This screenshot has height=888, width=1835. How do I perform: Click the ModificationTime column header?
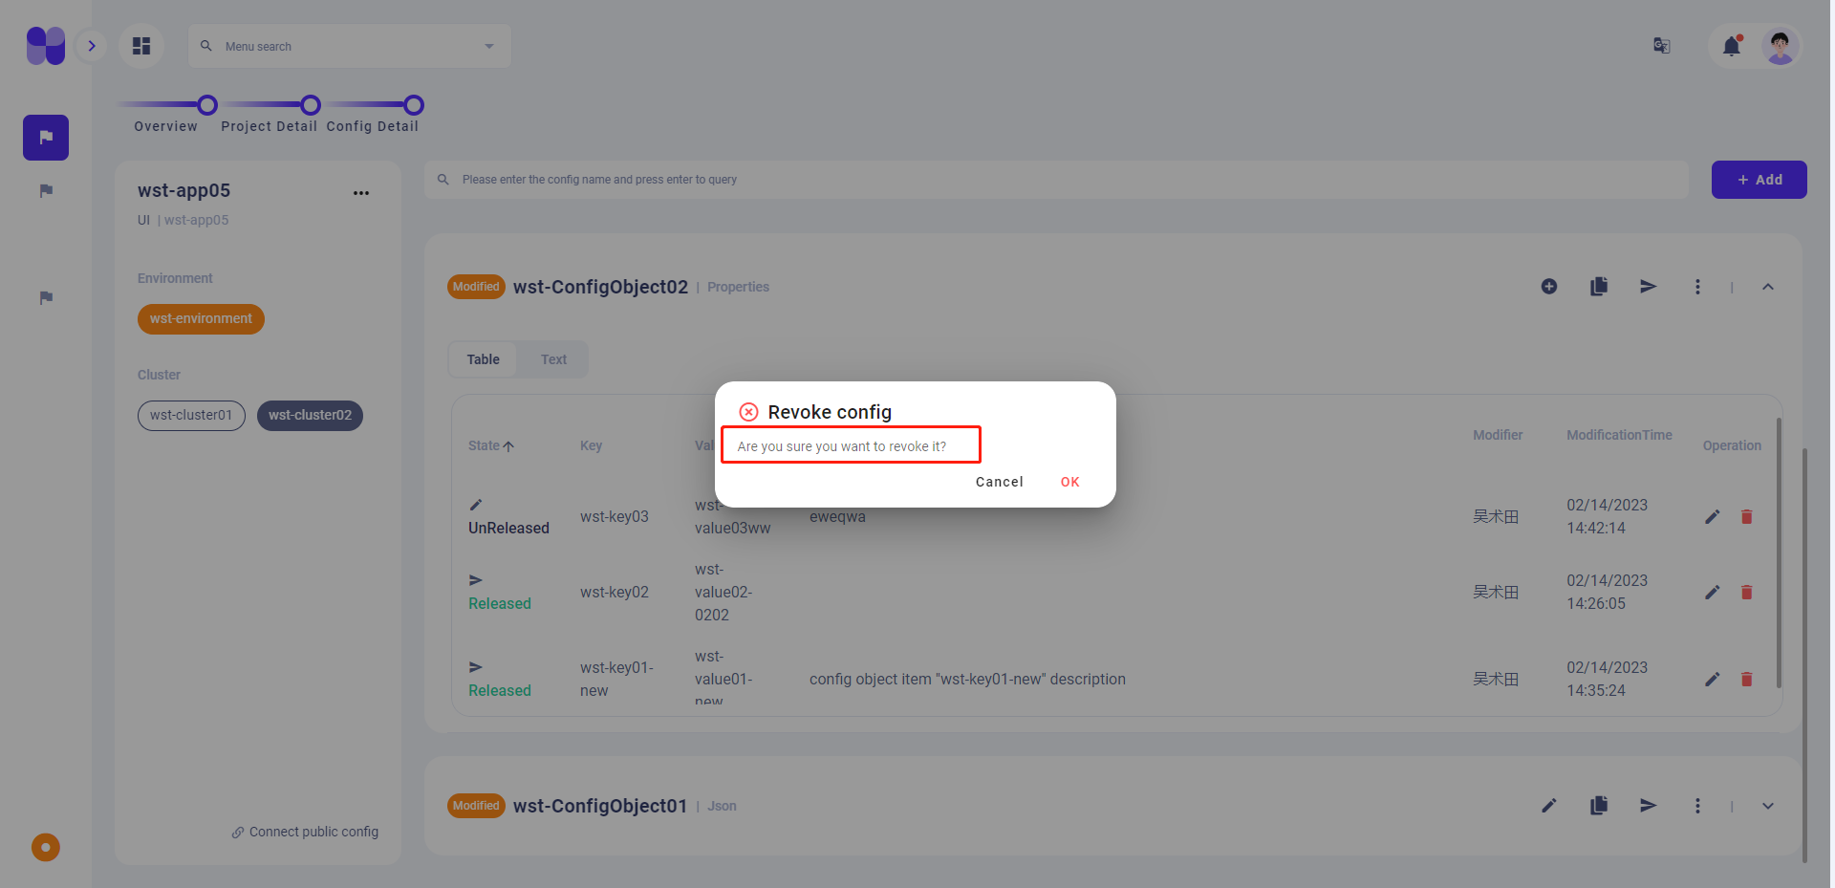click(1619, 435)
